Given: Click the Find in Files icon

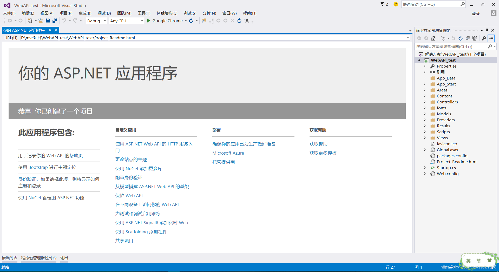Looking at the screenshot, I should 204,21.
